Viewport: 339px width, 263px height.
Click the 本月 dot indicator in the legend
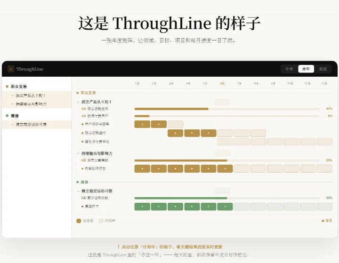tap(323, 221)
